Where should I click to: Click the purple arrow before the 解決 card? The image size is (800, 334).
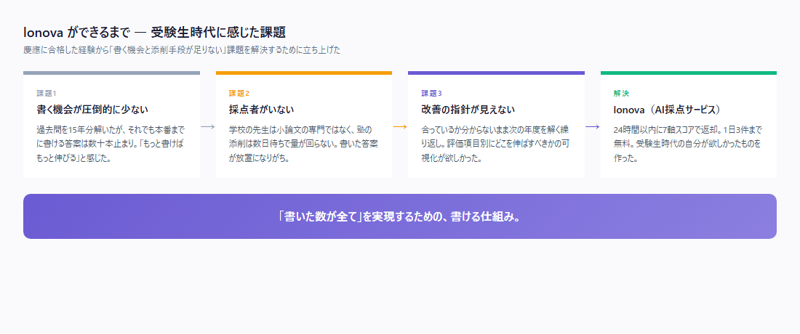[x=592, y=127]
